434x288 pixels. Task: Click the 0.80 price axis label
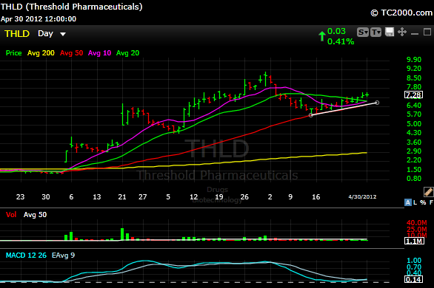(x=414, y=178)
